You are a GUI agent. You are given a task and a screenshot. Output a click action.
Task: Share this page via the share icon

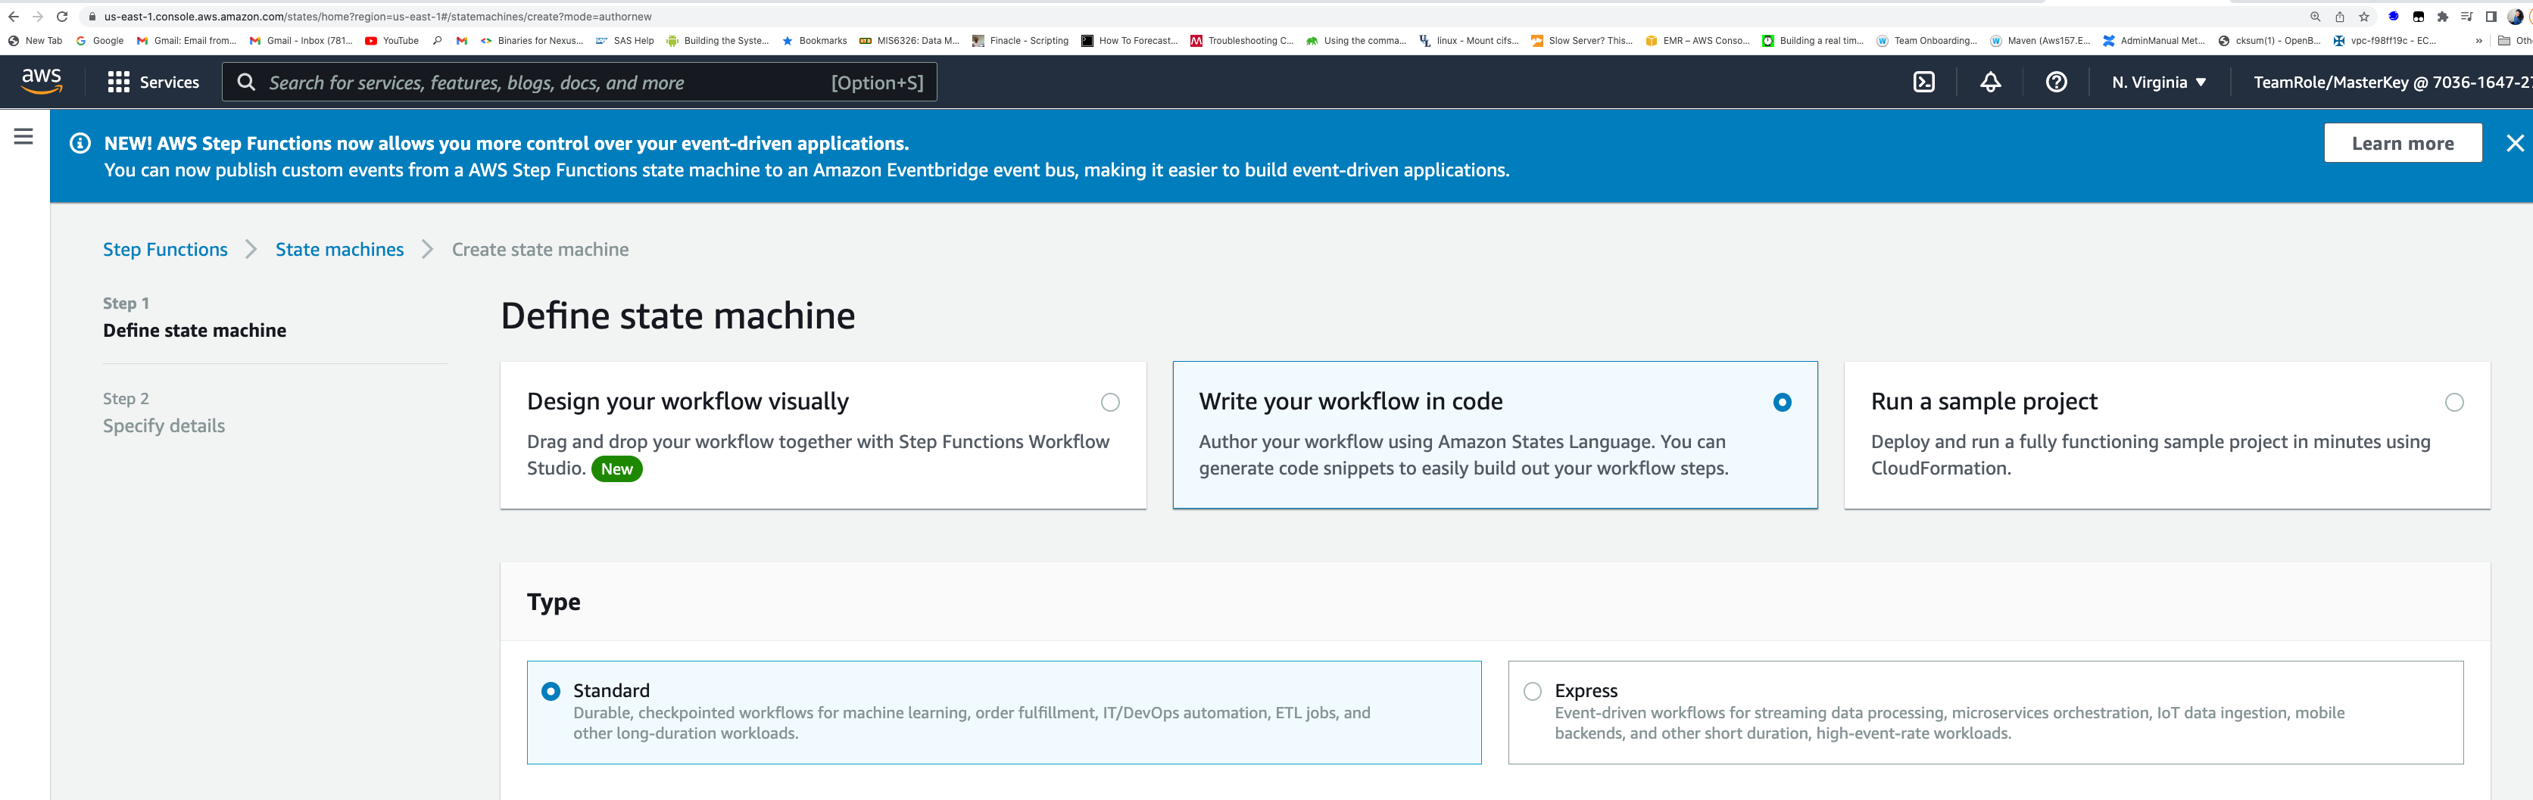tap(2339, 17)
